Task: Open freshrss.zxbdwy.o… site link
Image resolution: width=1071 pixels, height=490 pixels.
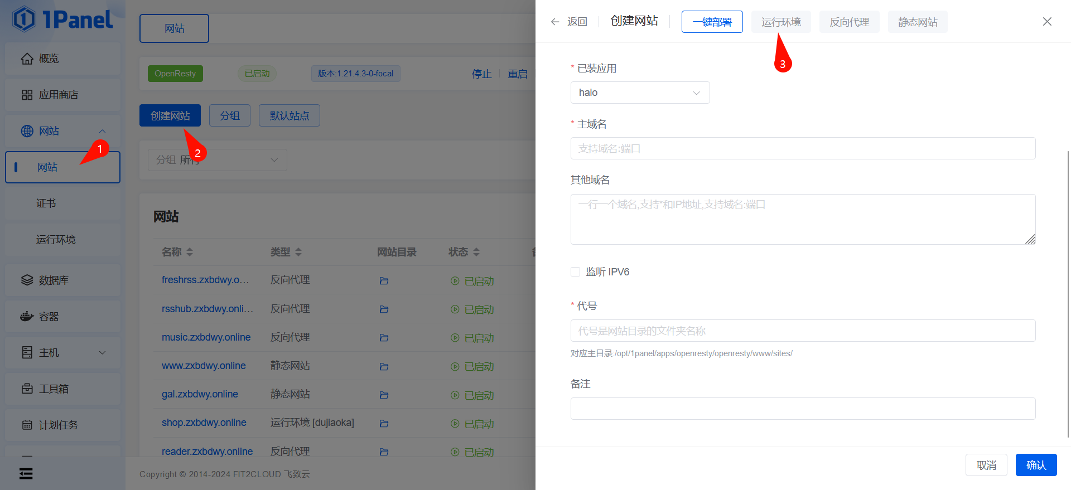Action: (x=205, y=280)
